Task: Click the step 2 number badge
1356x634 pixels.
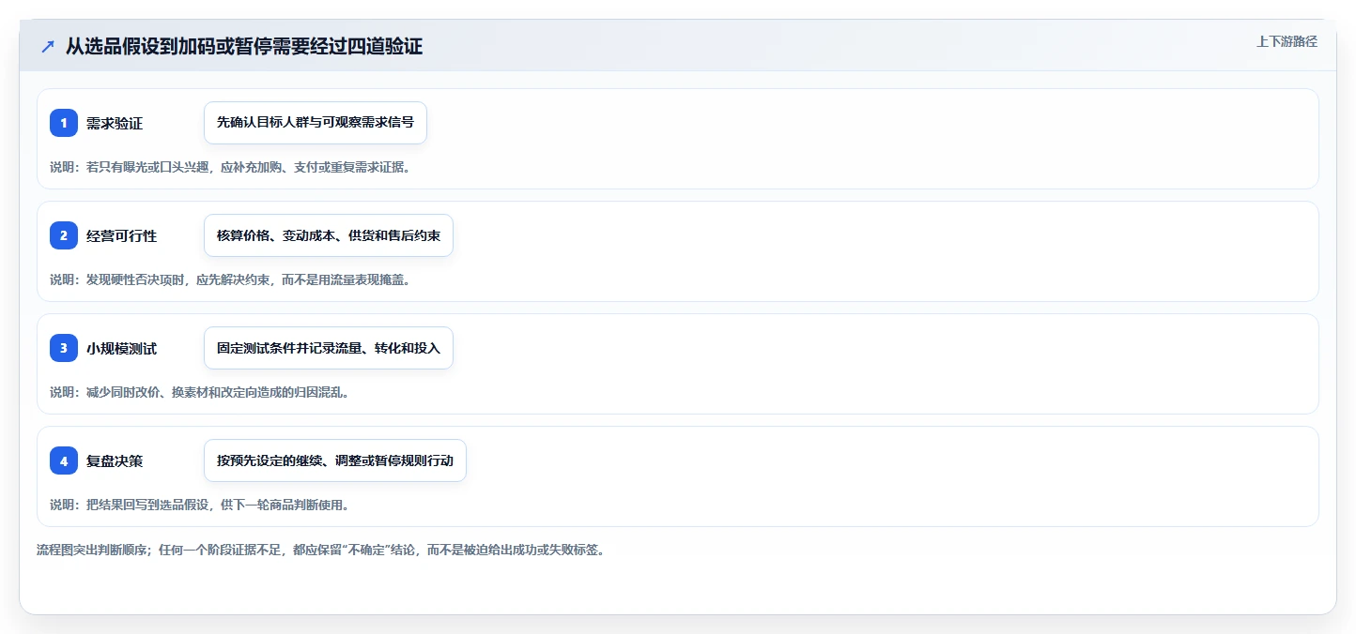Action: pyautogui.click(x=64, y=235)
